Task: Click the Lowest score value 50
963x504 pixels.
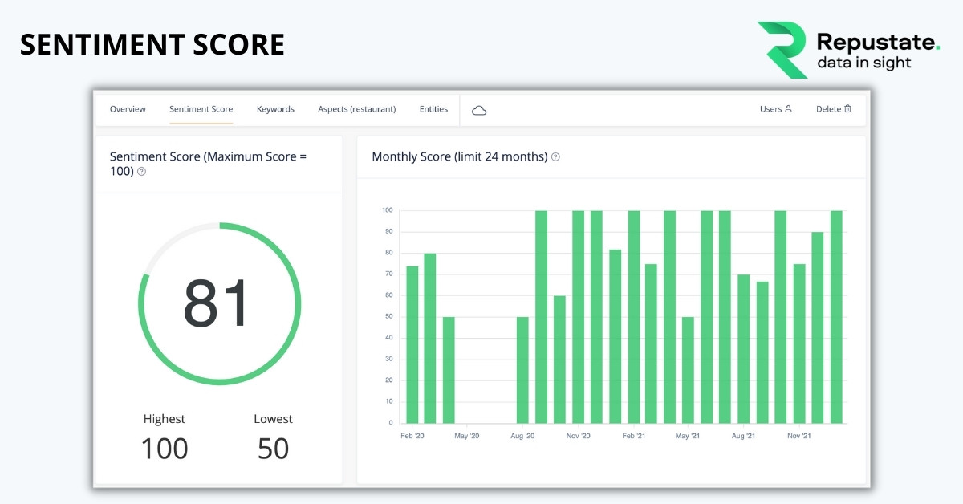Action: (273, 448)
